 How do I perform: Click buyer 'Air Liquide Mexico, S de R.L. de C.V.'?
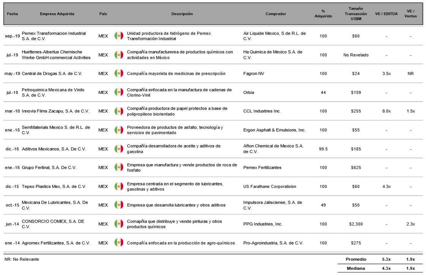pos(274,36)
